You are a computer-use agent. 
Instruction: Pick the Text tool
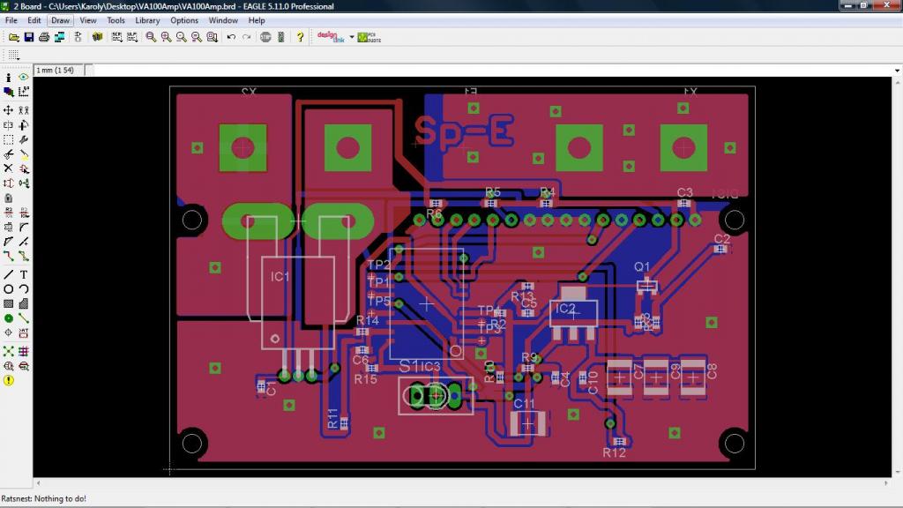24,274
